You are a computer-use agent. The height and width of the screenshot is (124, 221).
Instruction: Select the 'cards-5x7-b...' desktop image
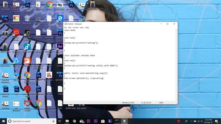(16, 20)
